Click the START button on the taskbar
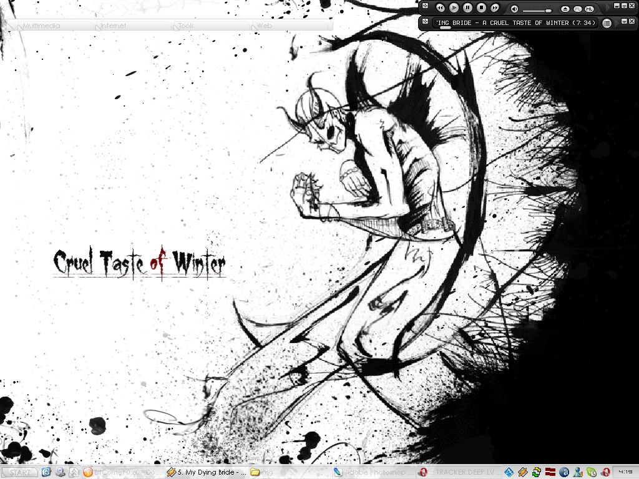Viewport: 639px width, 479px height. pyautogui.click(x=21, y=473)
